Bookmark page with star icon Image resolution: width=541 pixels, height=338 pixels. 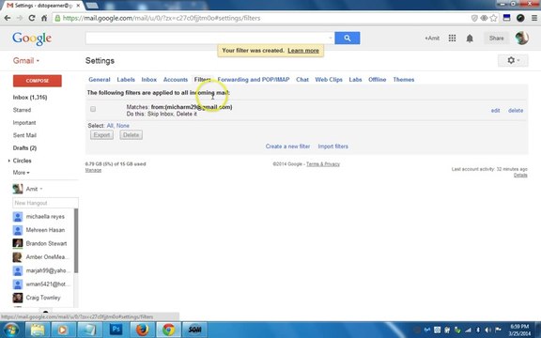click(x=494, y=18)
